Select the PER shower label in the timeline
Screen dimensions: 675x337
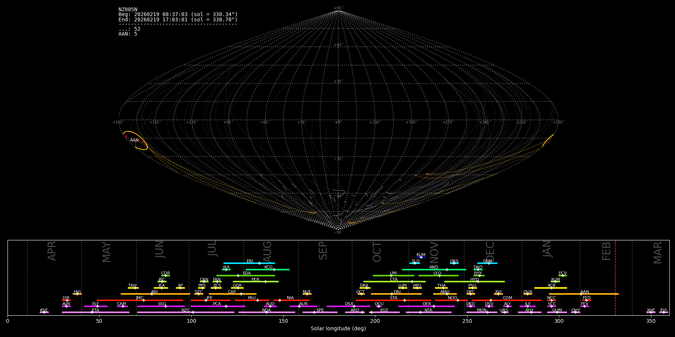pos(255,280)
